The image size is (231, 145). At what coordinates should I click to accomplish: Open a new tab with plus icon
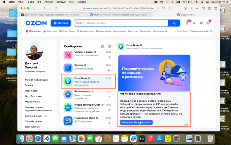coord(170,8)
